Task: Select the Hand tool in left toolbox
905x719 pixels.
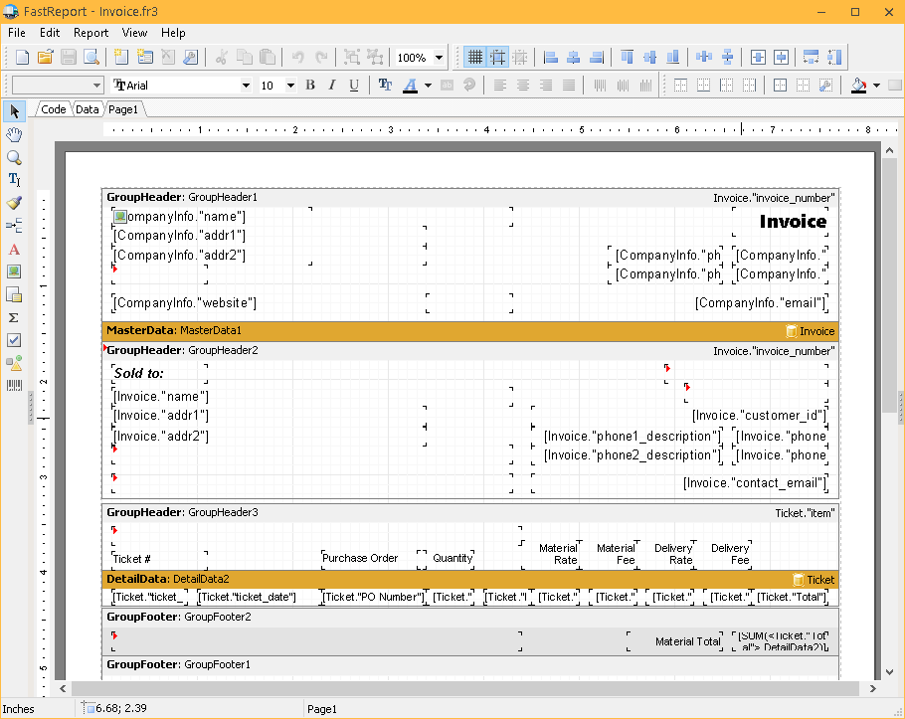Action: [14, 134]
